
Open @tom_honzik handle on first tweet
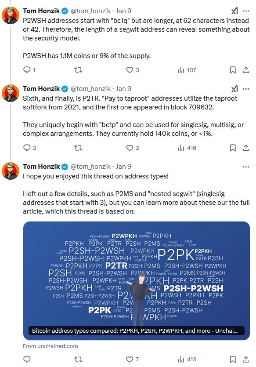coord(90,11)
